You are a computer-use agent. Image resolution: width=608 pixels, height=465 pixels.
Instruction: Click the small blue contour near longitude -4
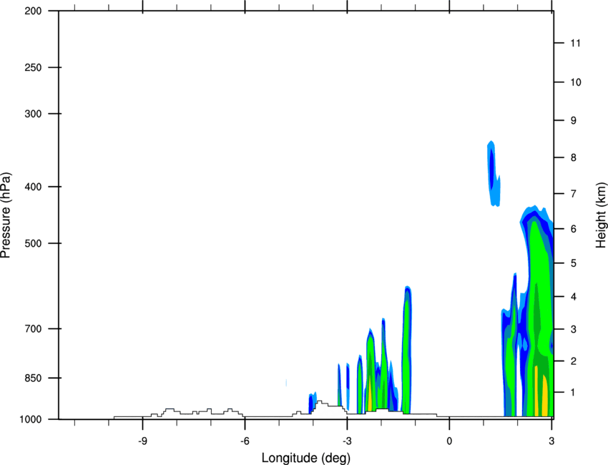[313, 403]
